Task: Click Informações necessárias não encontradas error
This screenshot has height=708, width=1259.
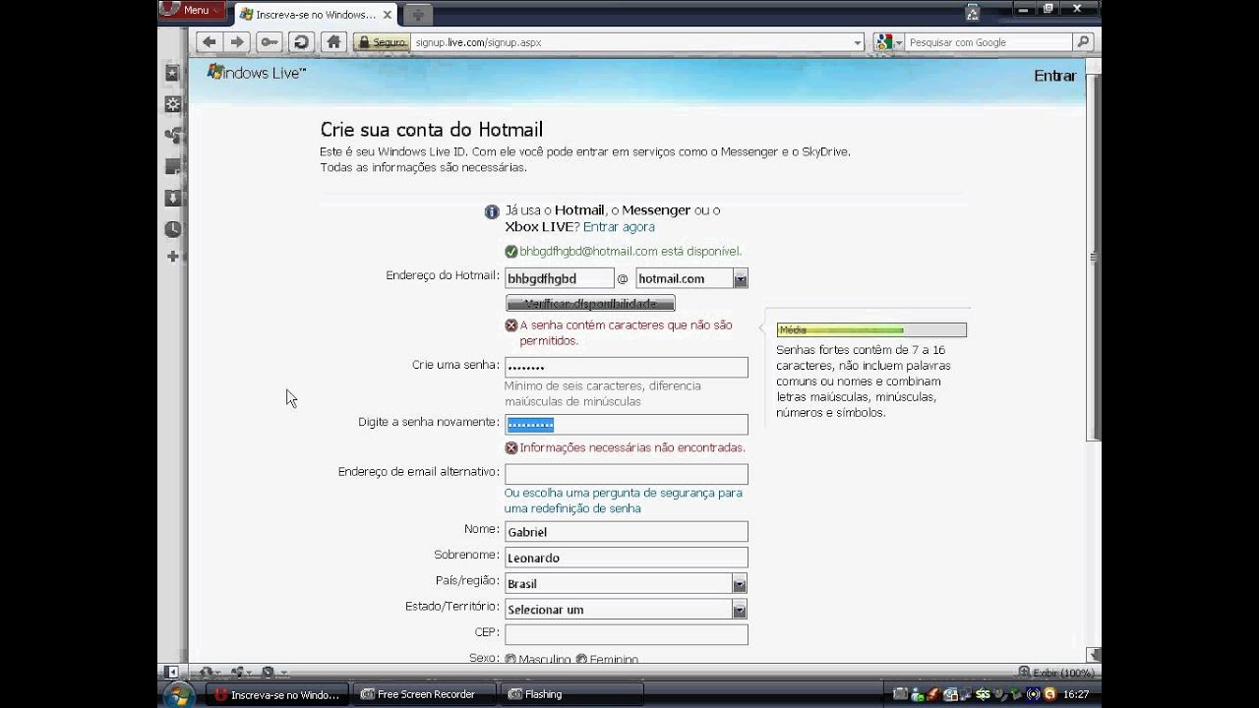Action: (x=632, y=447)
